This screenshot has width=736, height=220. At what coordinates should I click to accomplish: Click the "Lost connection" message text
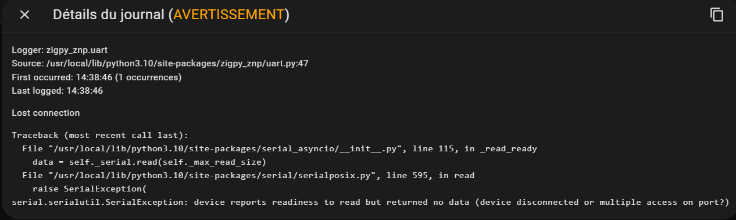click(x=46, y=113)
